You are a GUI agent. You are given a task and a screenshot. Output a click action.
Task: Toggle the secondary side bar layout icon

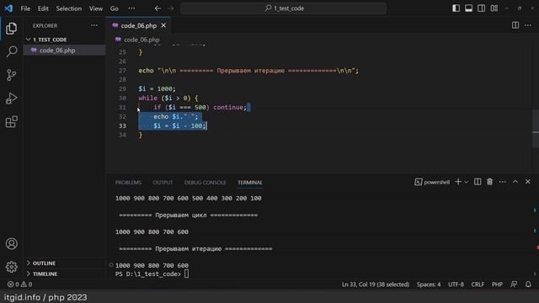click(481, 8)
